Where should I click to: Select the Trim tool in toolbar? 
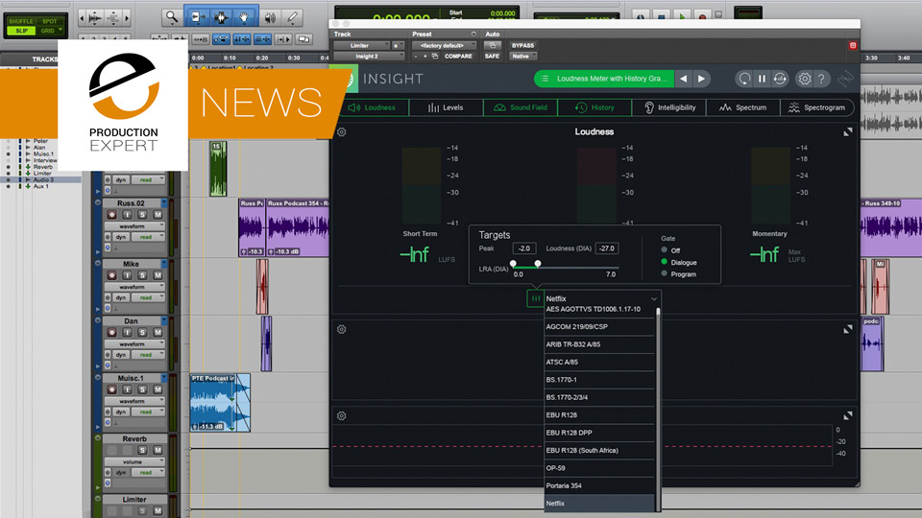pyautogui.click(x=197, y=17)
